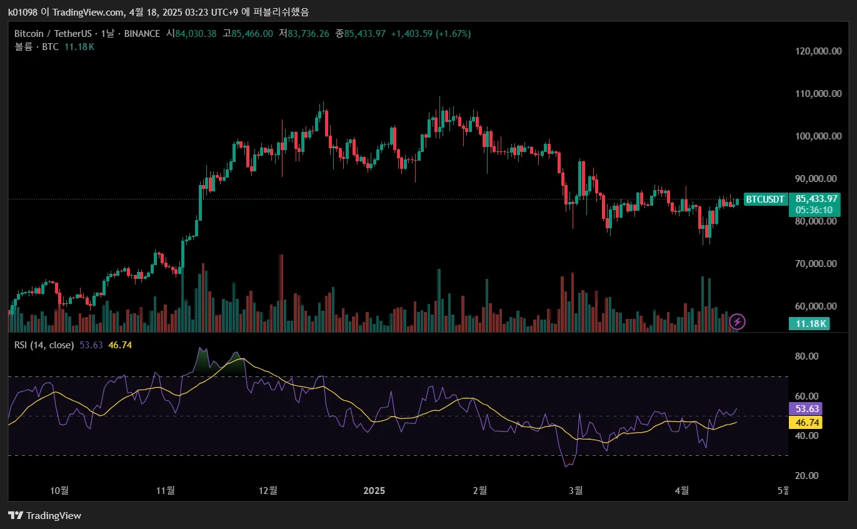Viewport: 857px width, 529px height.
Task: Click the 20.00 RSI axis label
Action: (x=807, y=475)
